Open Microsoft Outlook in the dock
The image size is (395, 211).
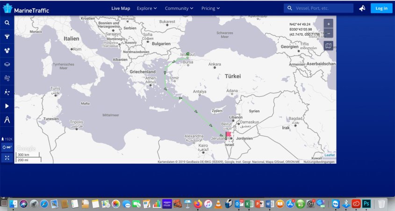[x=239, y=204]
